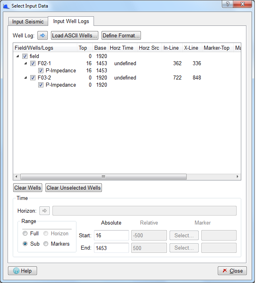
Task: Click the app icon in title bar
Action: [6, 6]
